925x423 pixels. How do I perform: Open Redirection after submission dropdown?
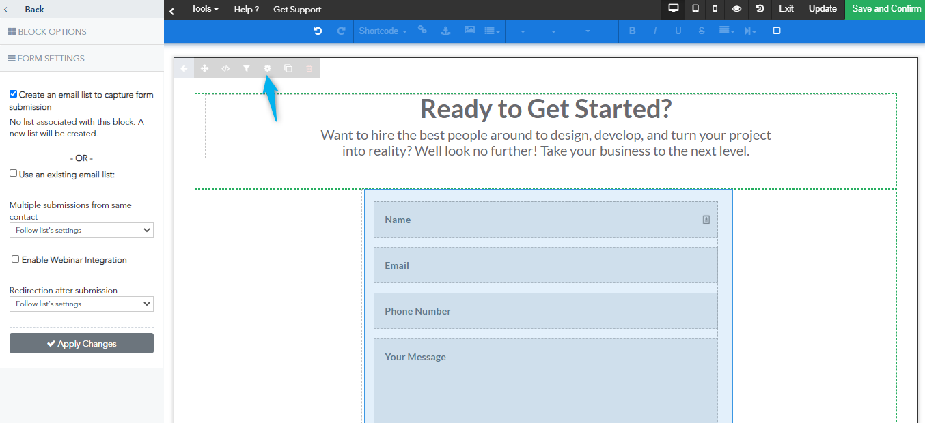pyautogui.click(x=81, y=304)
